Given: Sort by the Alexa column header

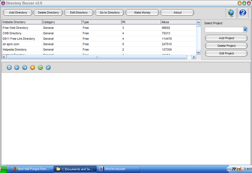Looking at the screenshot, I should (179, 22).
